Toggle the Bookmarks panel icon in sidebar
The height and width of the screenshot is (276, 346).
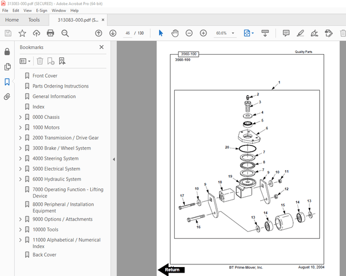pyautogui.click(x=7, y=82)
